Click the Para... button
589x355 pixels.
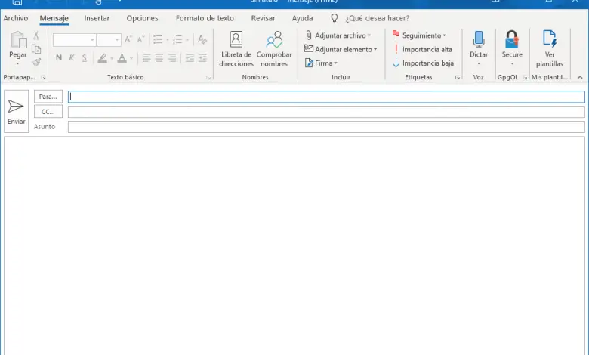[x=48, y=97]
